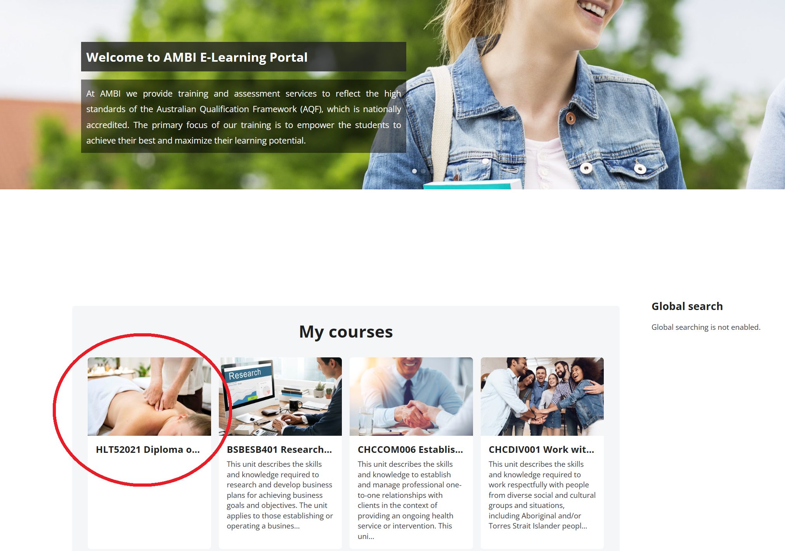Viewport: 785px width, 551px height.
Task: Click the Welcome to AMBI E-Learning Portal banner title
Action: (197, 57)
